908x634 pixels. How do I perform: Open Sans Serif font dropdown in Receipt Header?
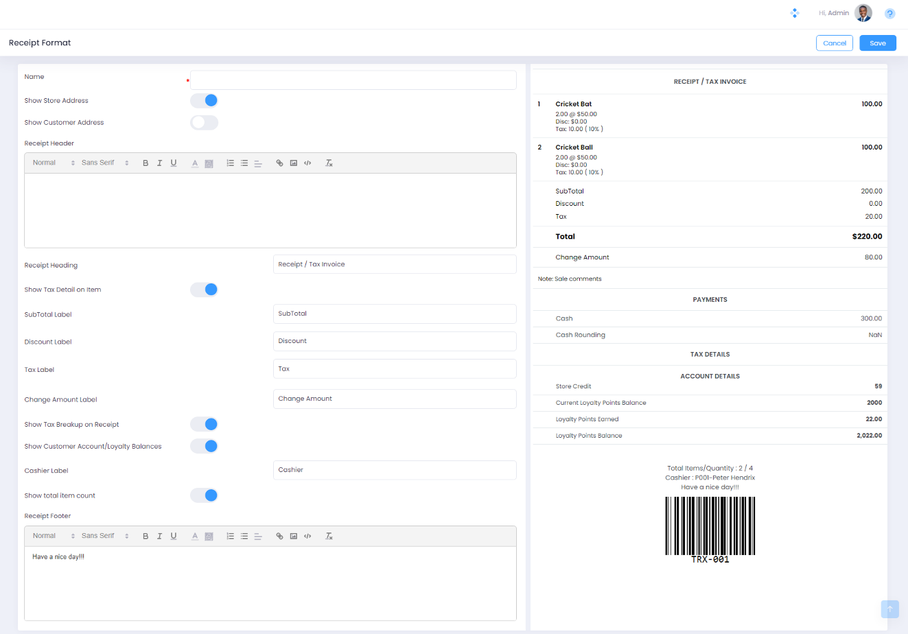[x=105, y=163]
